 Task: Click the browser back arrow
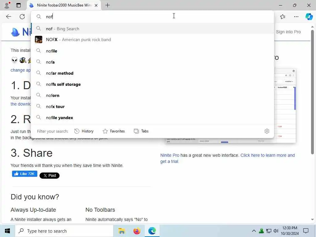pyautogui.click(x=8, y=17)
